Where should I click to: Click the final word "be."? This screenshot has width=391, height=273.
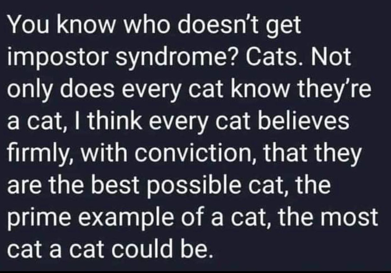[x=198, y=247]
